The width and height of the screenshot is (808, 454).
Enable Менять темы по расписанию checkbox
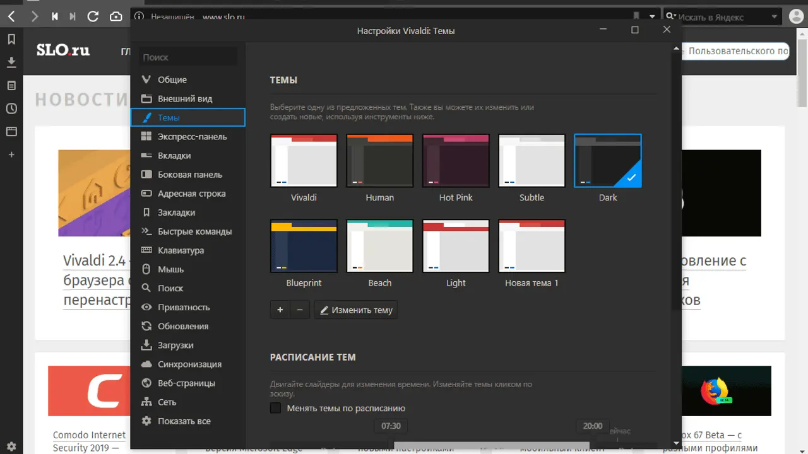click(x=275, y=408)
